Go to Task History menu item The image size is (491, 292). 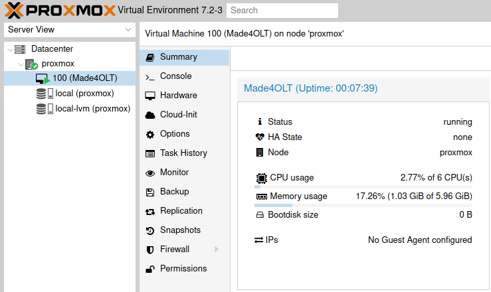183,153
